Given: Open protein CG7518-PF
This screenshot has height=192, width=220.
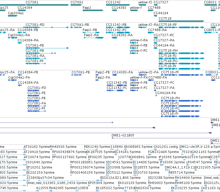Looking at the screenshot, I should (170, 72).
